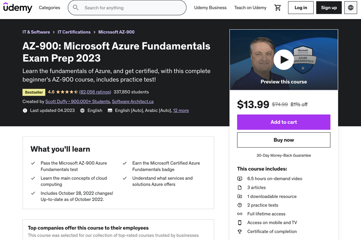Click the Buy now button

284,140
